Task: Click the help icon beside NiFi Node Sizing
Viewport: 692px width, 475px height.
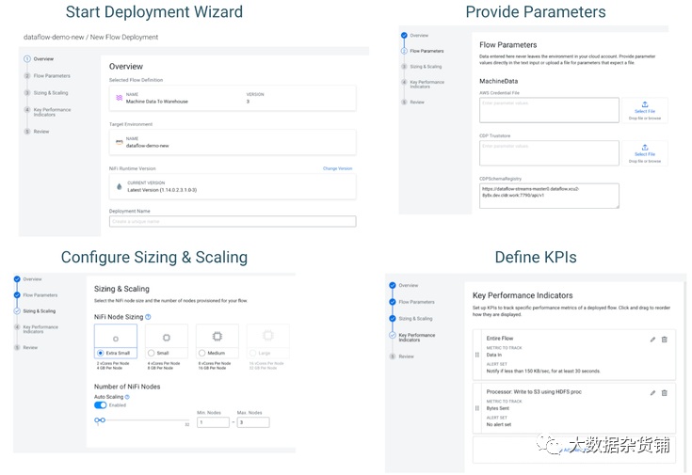Action: point(149,317)
